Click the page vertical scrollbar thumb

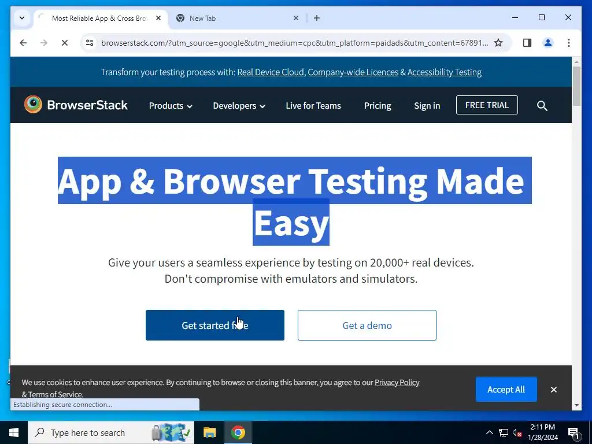[576, 87]
